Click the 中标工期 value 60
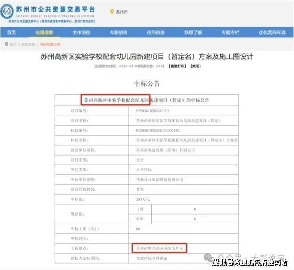The height and width of the screenshot is (270, 294). [138, 228]
